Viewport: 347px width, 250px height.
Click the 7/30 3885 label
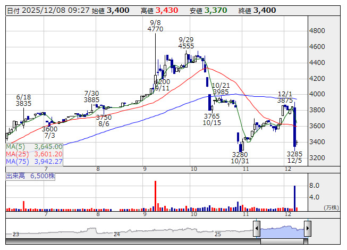coord(91,97)
